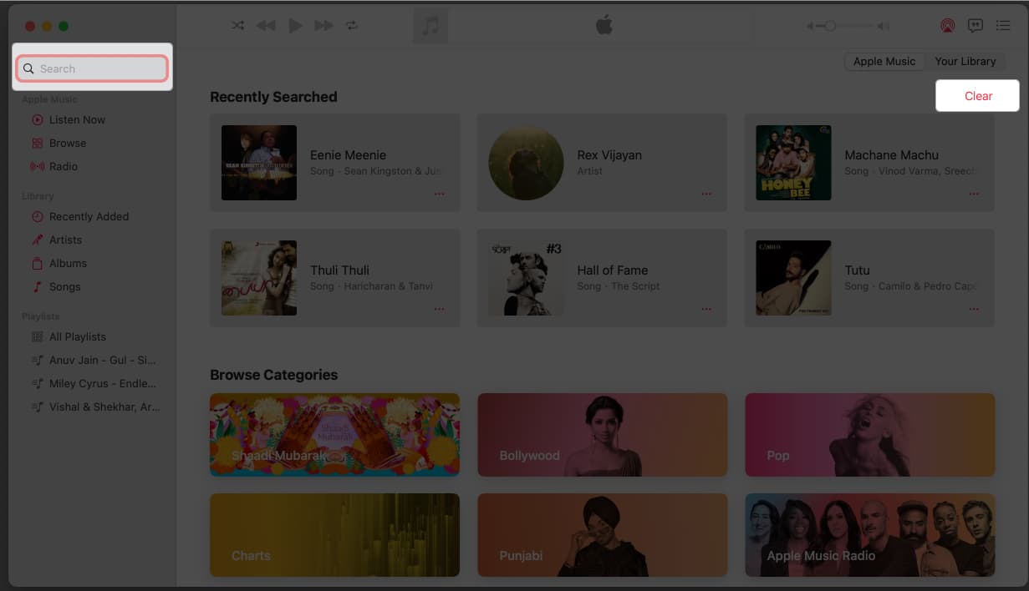Viewport: 1029px width, 591px height.
Task: Open the Apple Music Radio category
Action: click(x=869, y=535)
